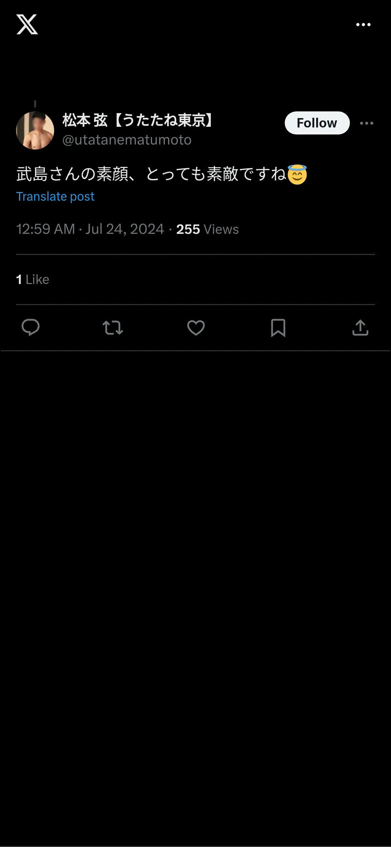Click the @utatanematumoto handle

point(127,140)
